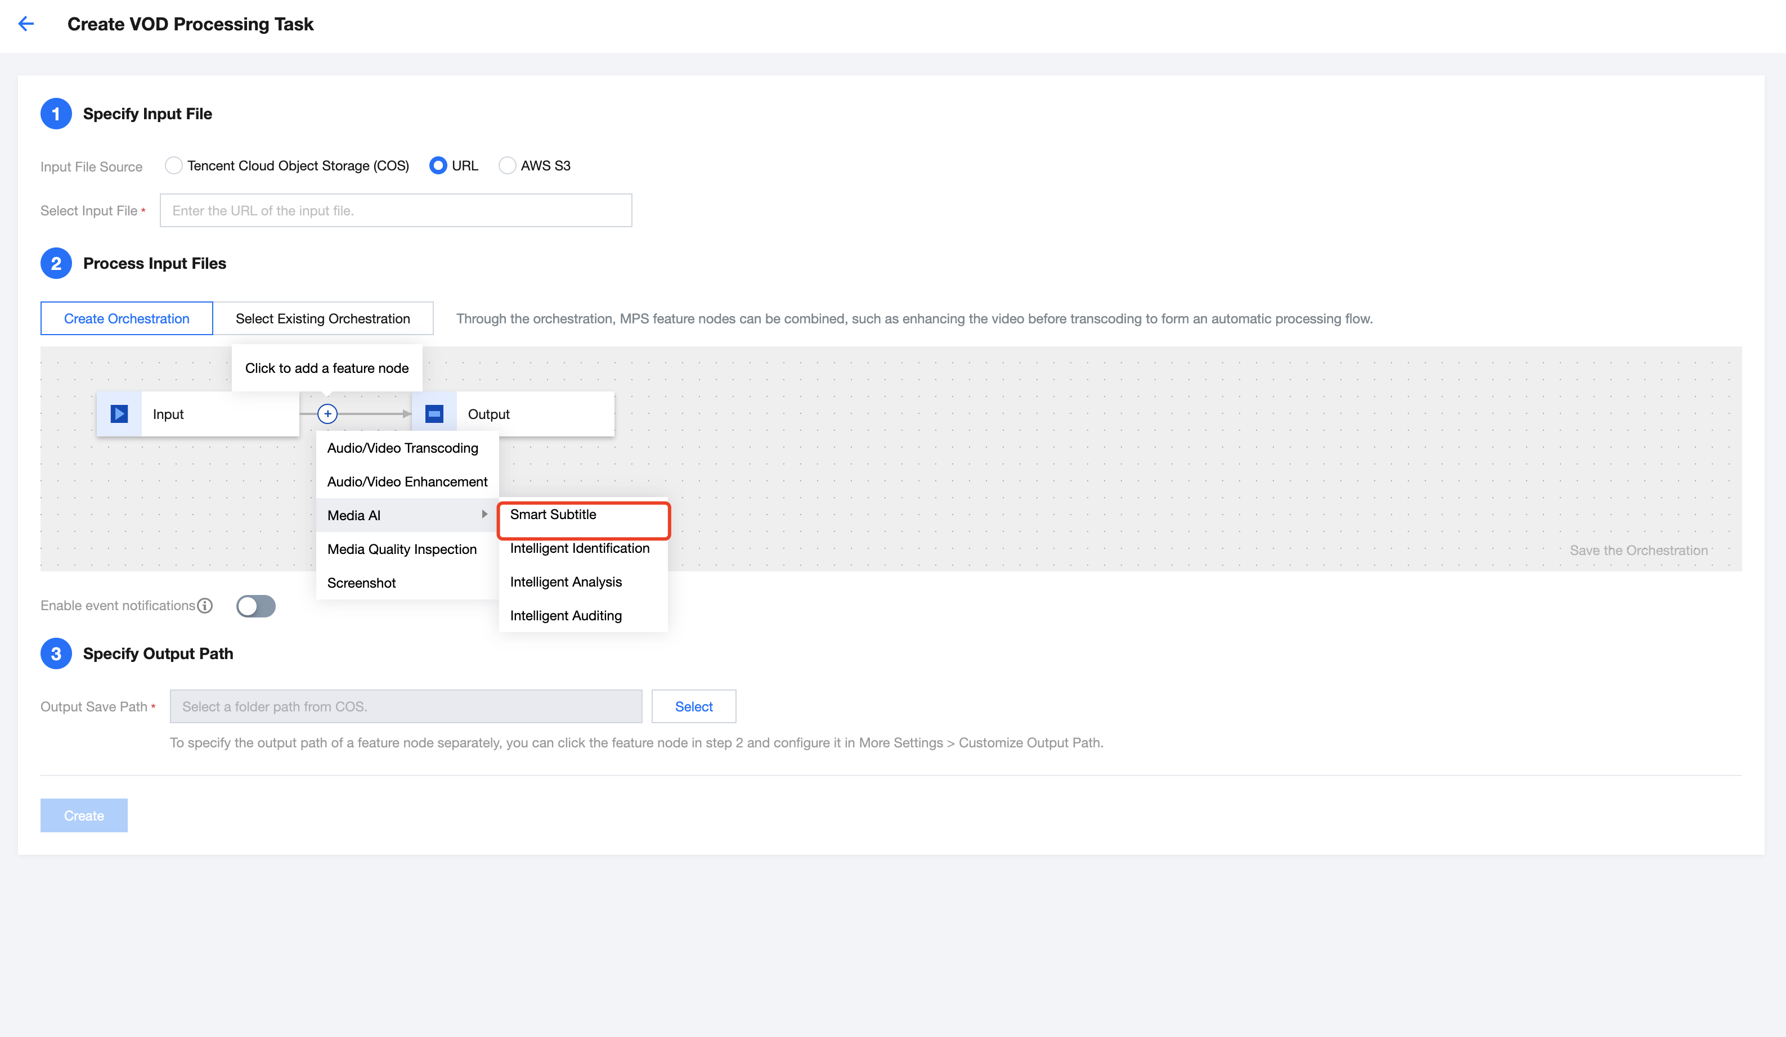Pick Intelligent Auditing option
Image resolution: width=1786 pixels, height=1037 pixels.
point(566,616)
